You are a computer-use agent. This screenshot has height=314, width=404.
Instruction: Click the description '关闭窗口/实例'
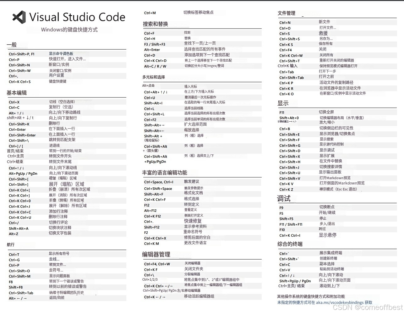60,71
